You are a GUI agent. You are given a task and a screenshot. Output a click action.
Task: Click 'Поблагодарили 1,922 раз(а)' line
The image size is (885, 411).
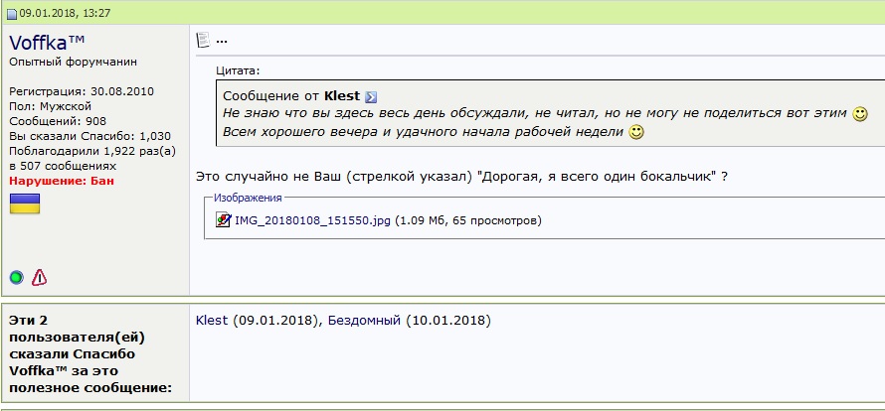(92, 151)
